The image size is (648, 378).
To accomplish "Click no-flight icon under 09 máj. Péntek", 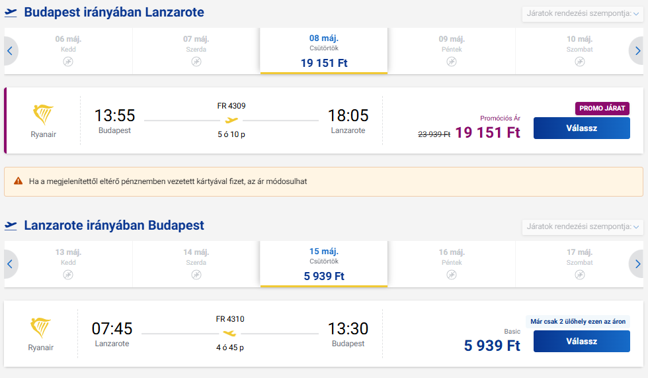I will (452, 62).
